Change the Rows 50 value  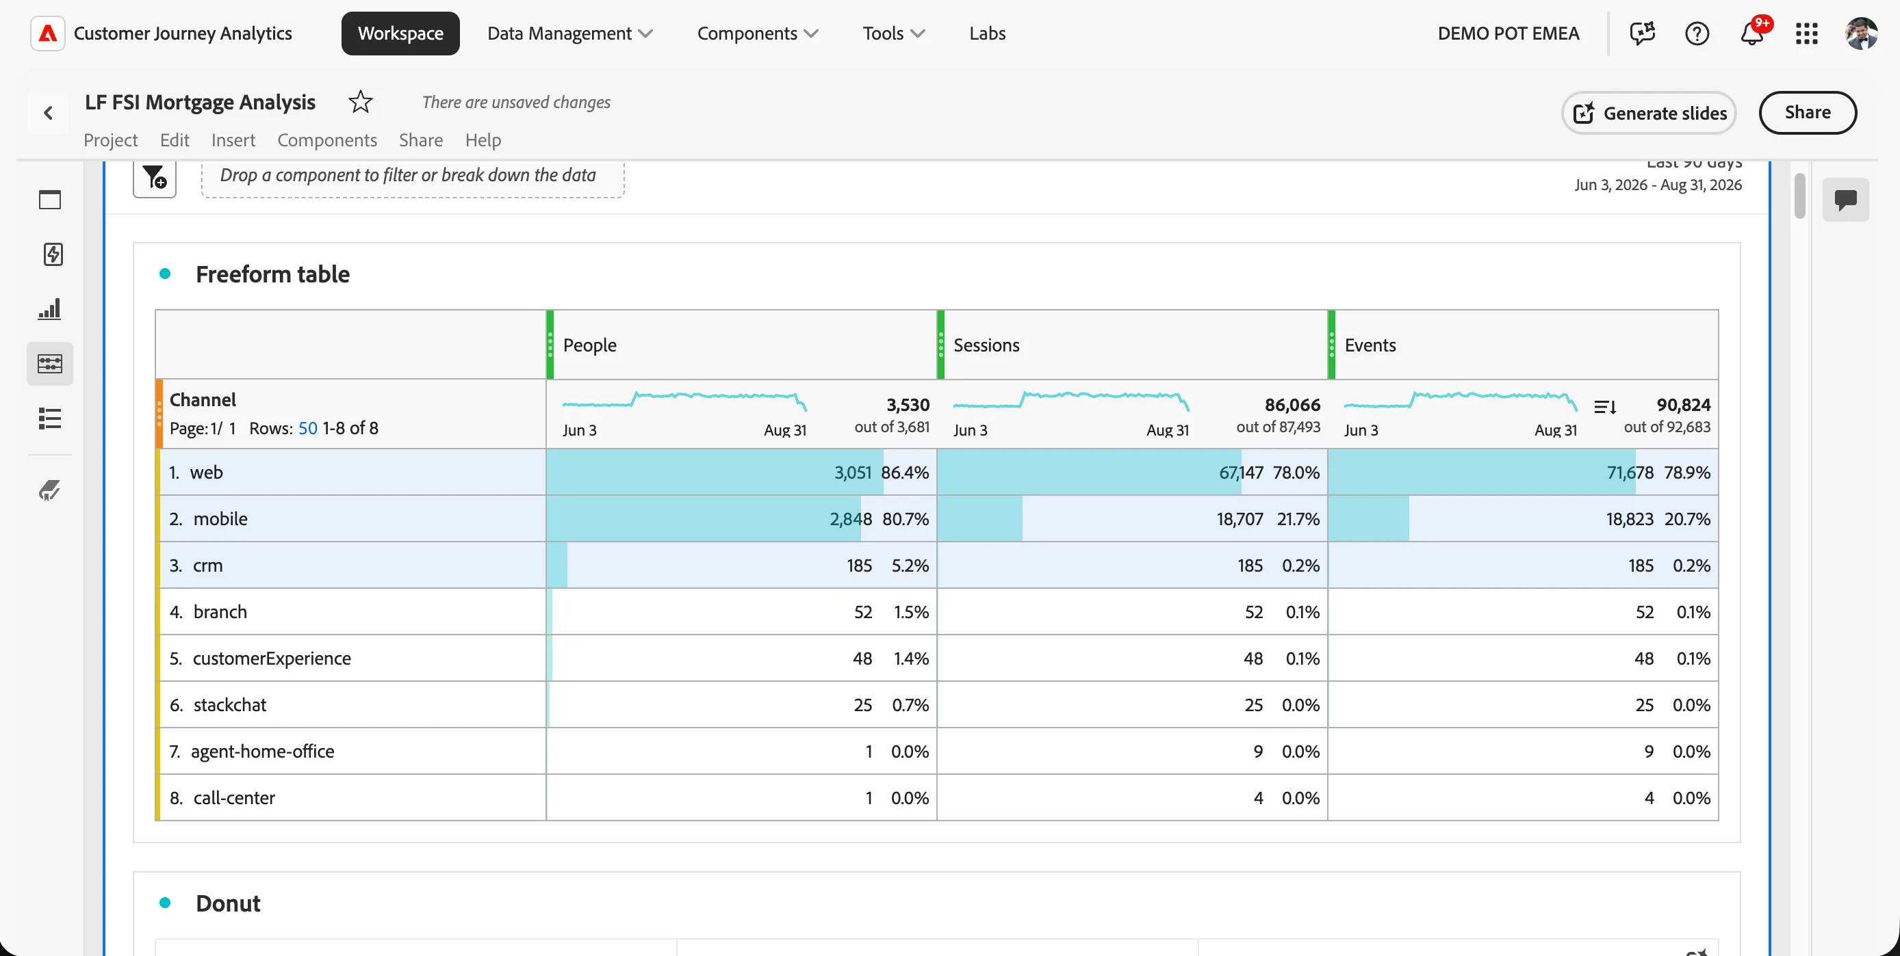click(x=307, y=428)
